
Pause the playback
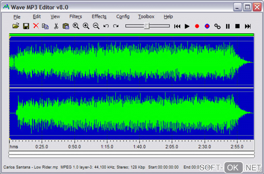click(228, 26)
